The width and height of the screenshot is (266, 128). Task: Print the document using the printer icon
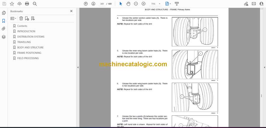pyautogui.click(x=27, y=4)
